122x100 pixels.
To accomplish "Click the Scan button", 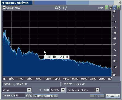I will coord(97,96).
